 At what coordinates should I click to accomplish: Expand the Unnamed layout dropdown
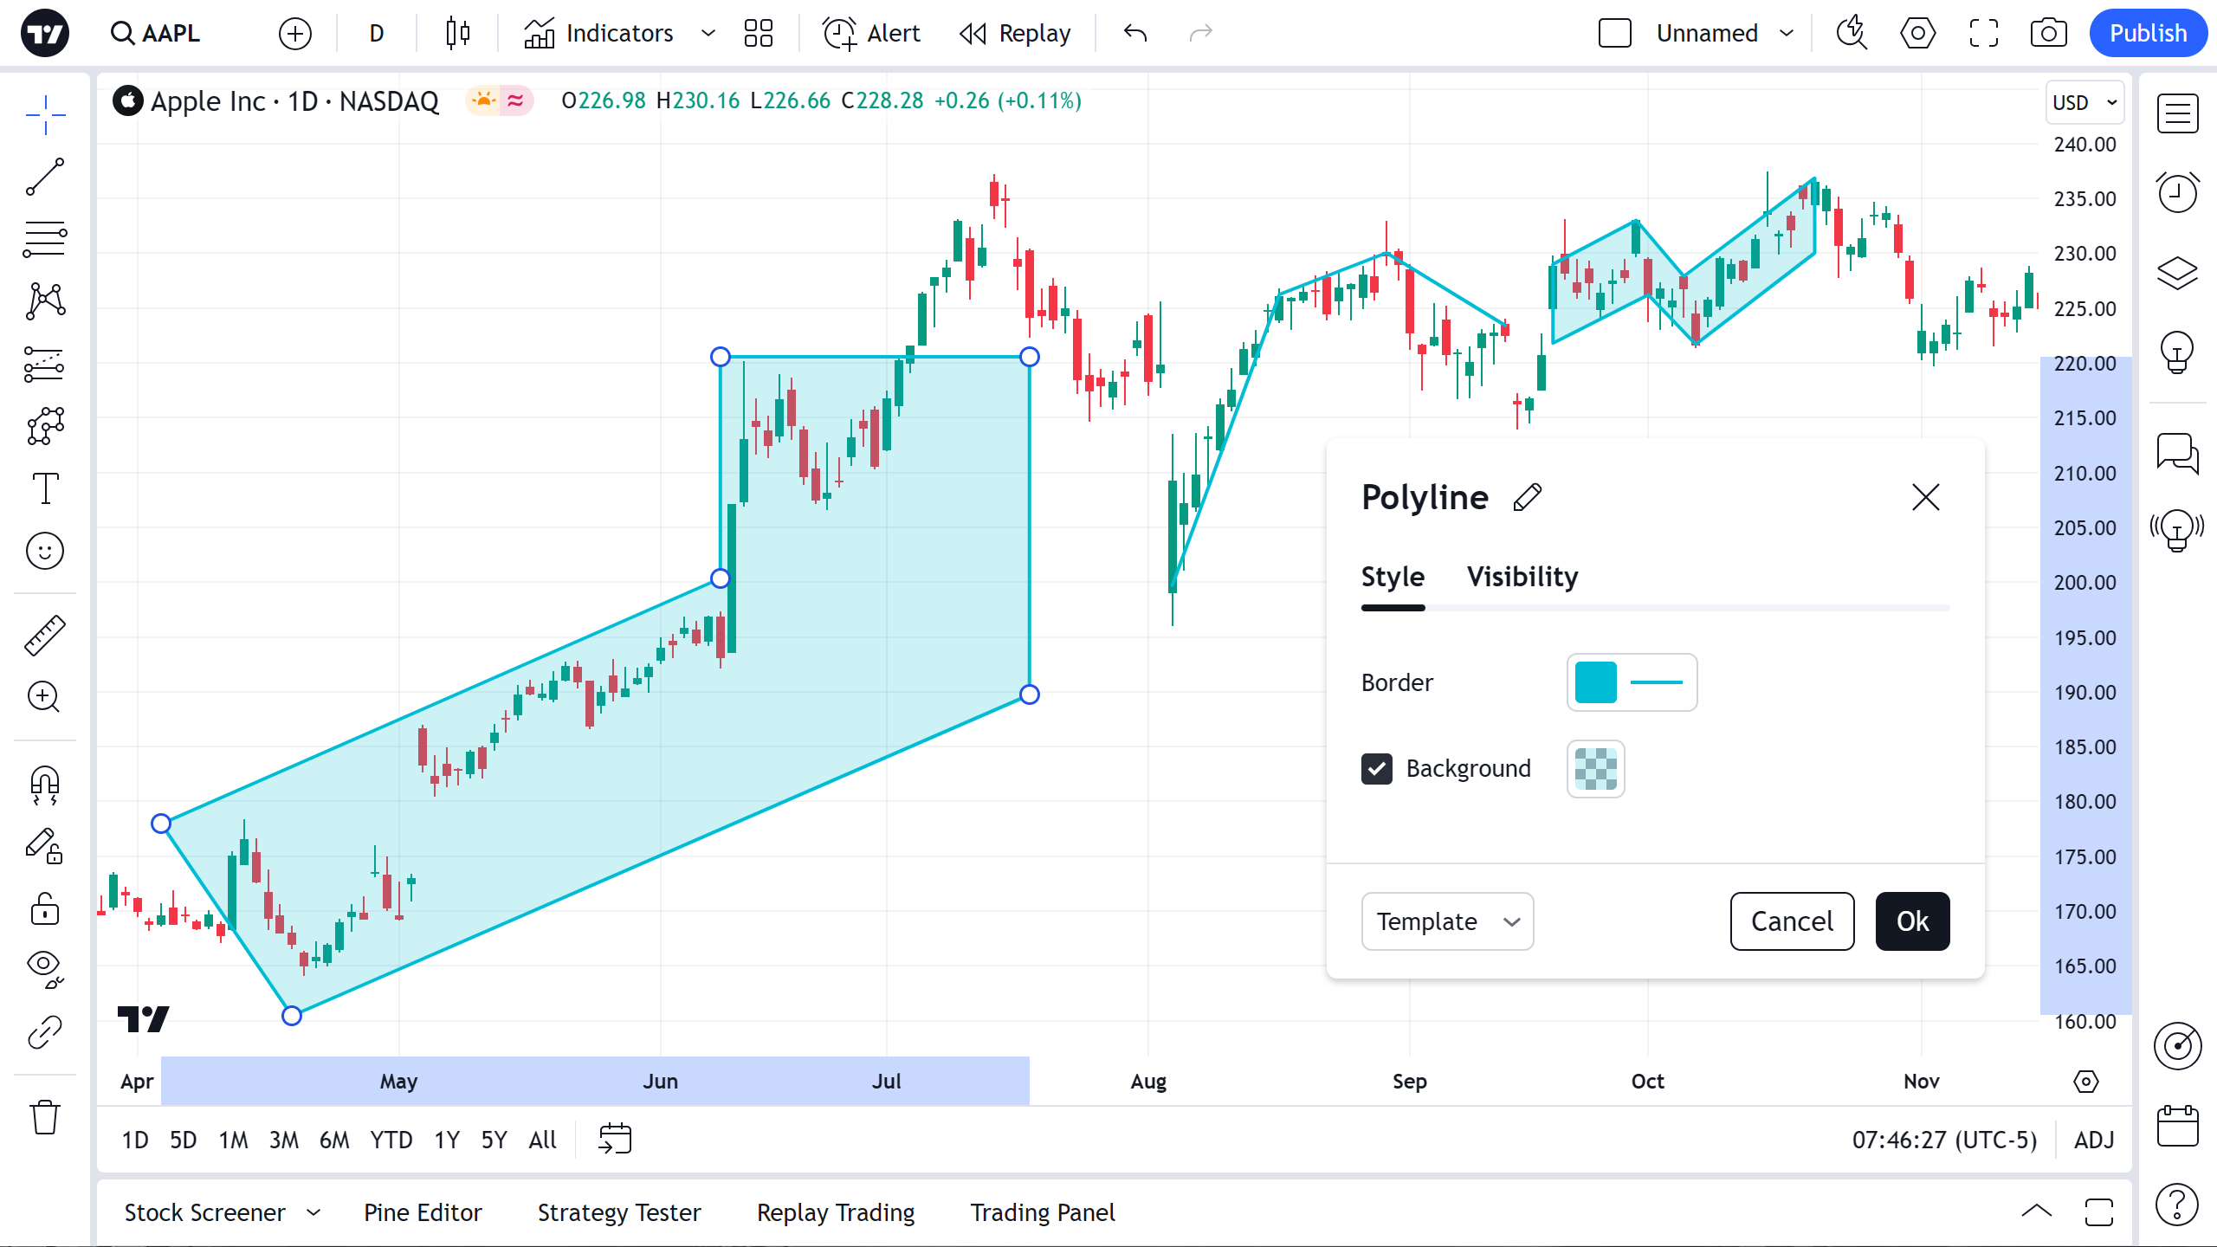tap(1787, 34)
